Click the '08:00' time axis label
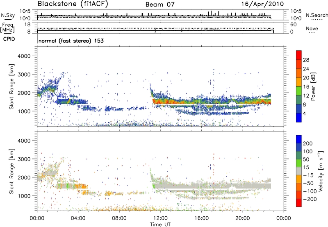The image size is (328, 227). (x=119, y=218)
